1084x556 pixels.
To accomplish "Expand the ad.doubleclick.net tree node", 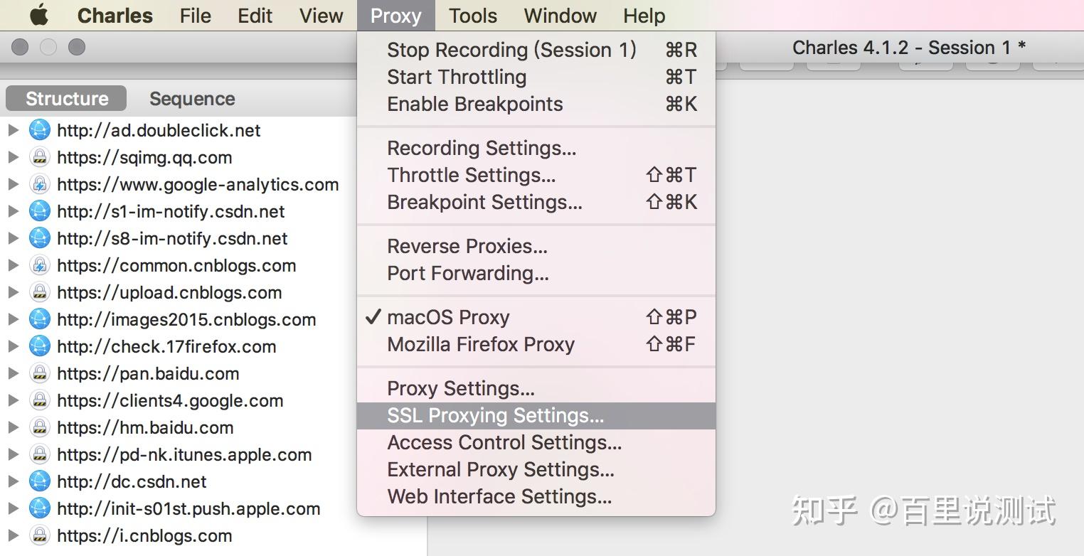I will tap(13, 130).
